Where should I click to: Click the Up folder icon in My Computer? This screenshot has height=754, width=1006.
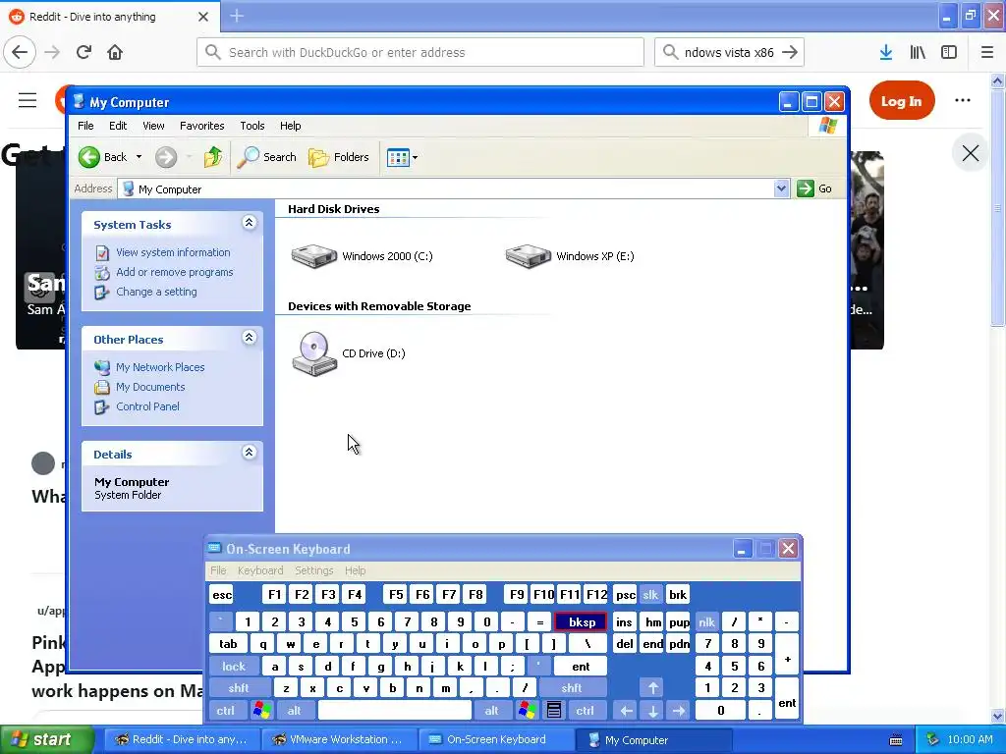pos(213,157)
